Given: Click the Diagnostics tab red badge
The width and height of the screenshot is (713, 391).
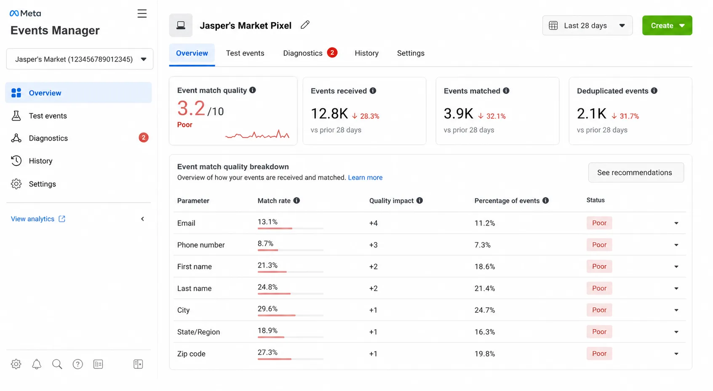Looking at the screenshot, I should coord(332,53).
